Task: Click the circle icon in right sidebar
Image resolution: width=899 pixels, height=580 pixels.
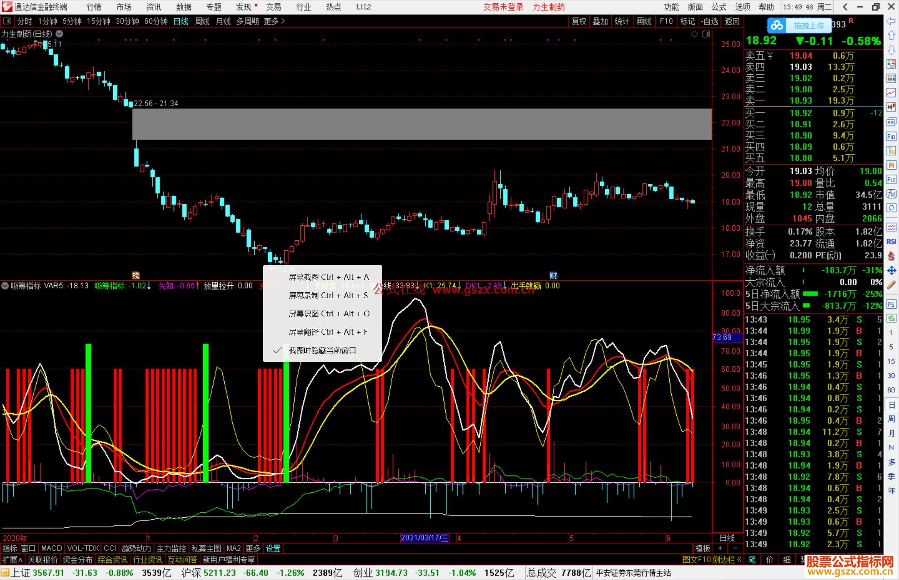Action: point(891,208)
